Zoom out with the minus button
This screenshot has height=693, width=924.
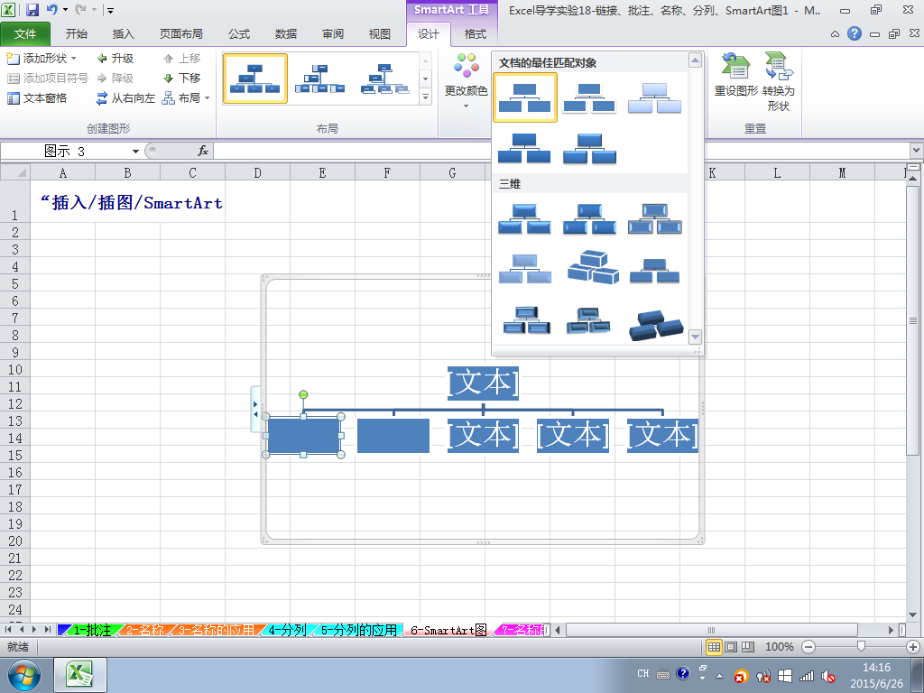pos(808,646)
